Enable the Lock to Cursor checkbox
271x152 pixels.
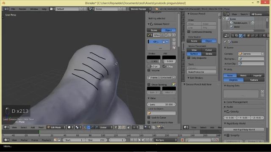[149, 117]
